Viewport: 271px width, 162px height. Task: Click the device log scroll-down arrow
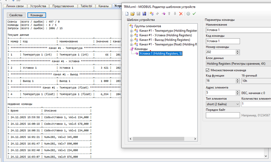[265, 156]
